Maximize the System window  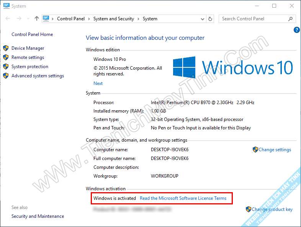[274, 6]
